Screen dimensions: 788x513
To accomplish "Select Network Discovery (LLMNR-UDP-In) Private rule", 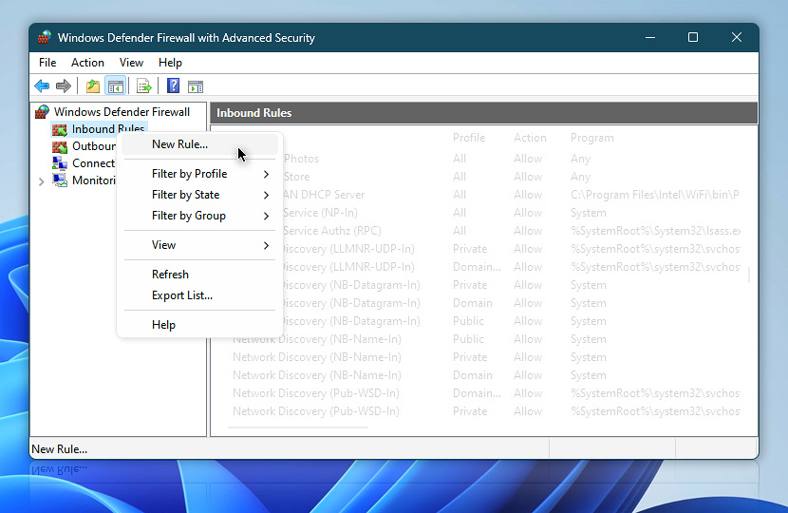I will (x=511, y=249).
